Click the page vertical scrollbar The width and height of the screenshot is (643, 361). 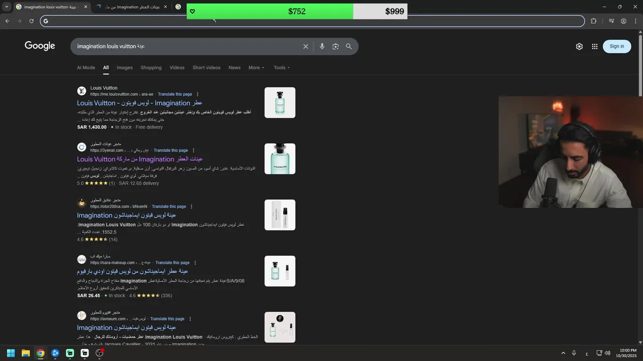click(640, 65)
